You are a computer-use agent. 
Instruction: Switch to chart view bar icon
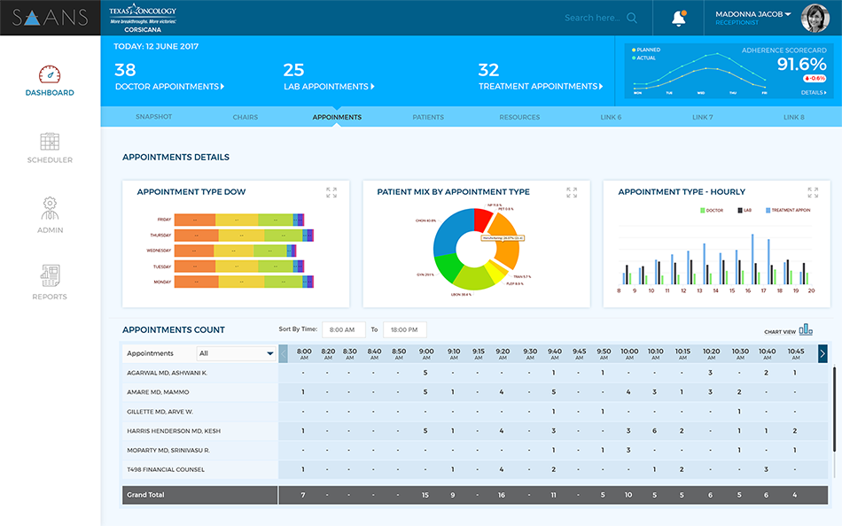click(806, 330)
